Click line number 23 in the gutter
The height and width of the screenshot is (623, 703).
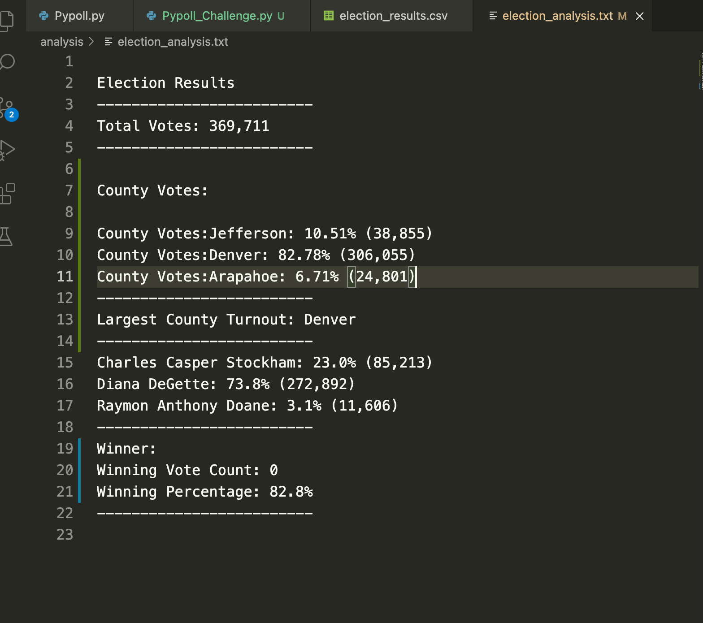[65, 535]
